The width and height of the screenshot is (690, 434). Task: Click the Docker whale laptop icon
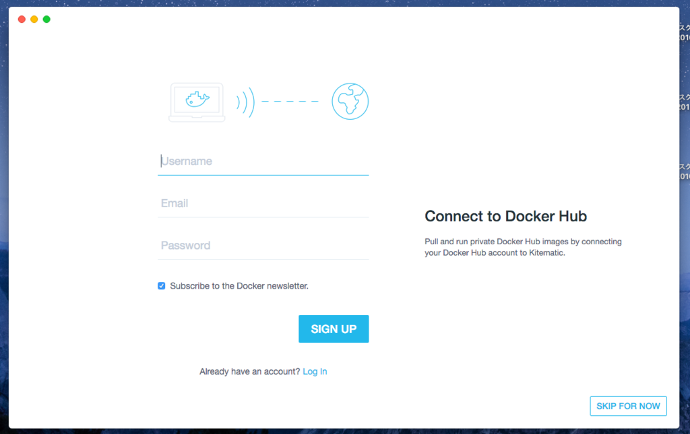pos(197,102)
